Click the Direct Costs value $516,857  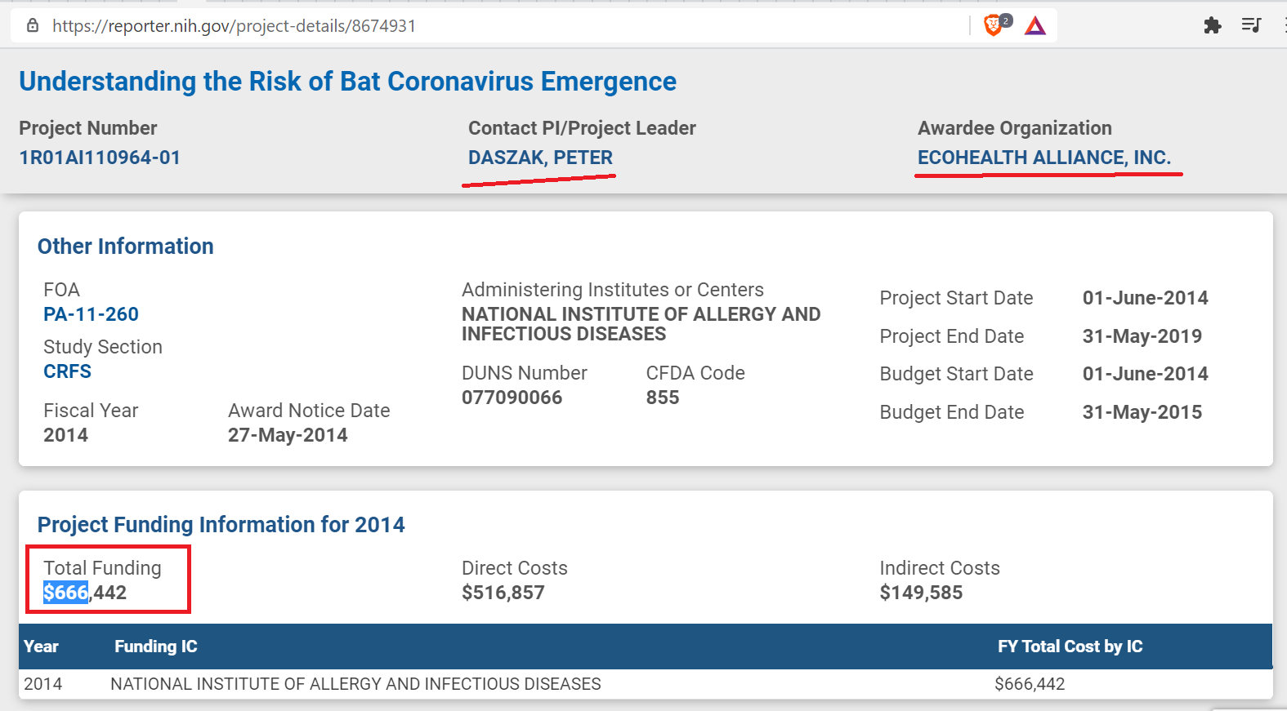503,593
